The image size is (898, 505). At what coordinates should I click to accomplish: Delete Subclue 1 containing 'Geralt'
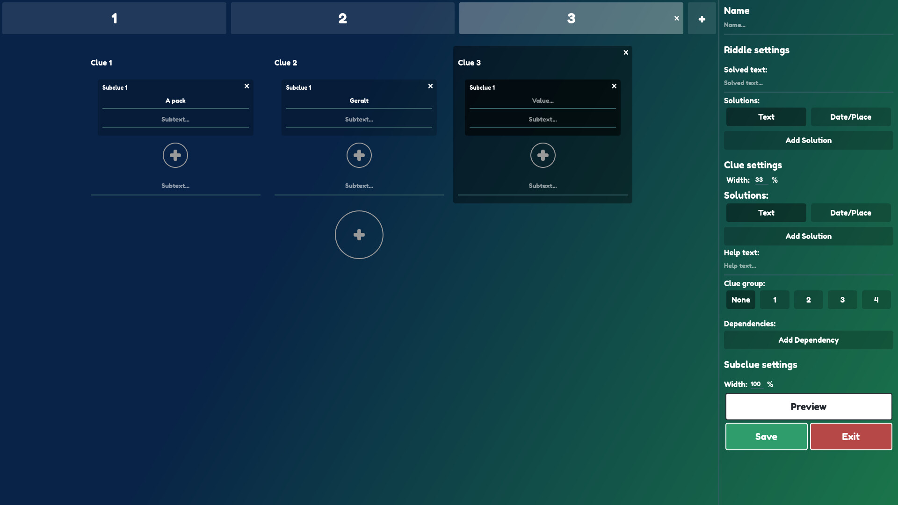click(x=430, y=86)
